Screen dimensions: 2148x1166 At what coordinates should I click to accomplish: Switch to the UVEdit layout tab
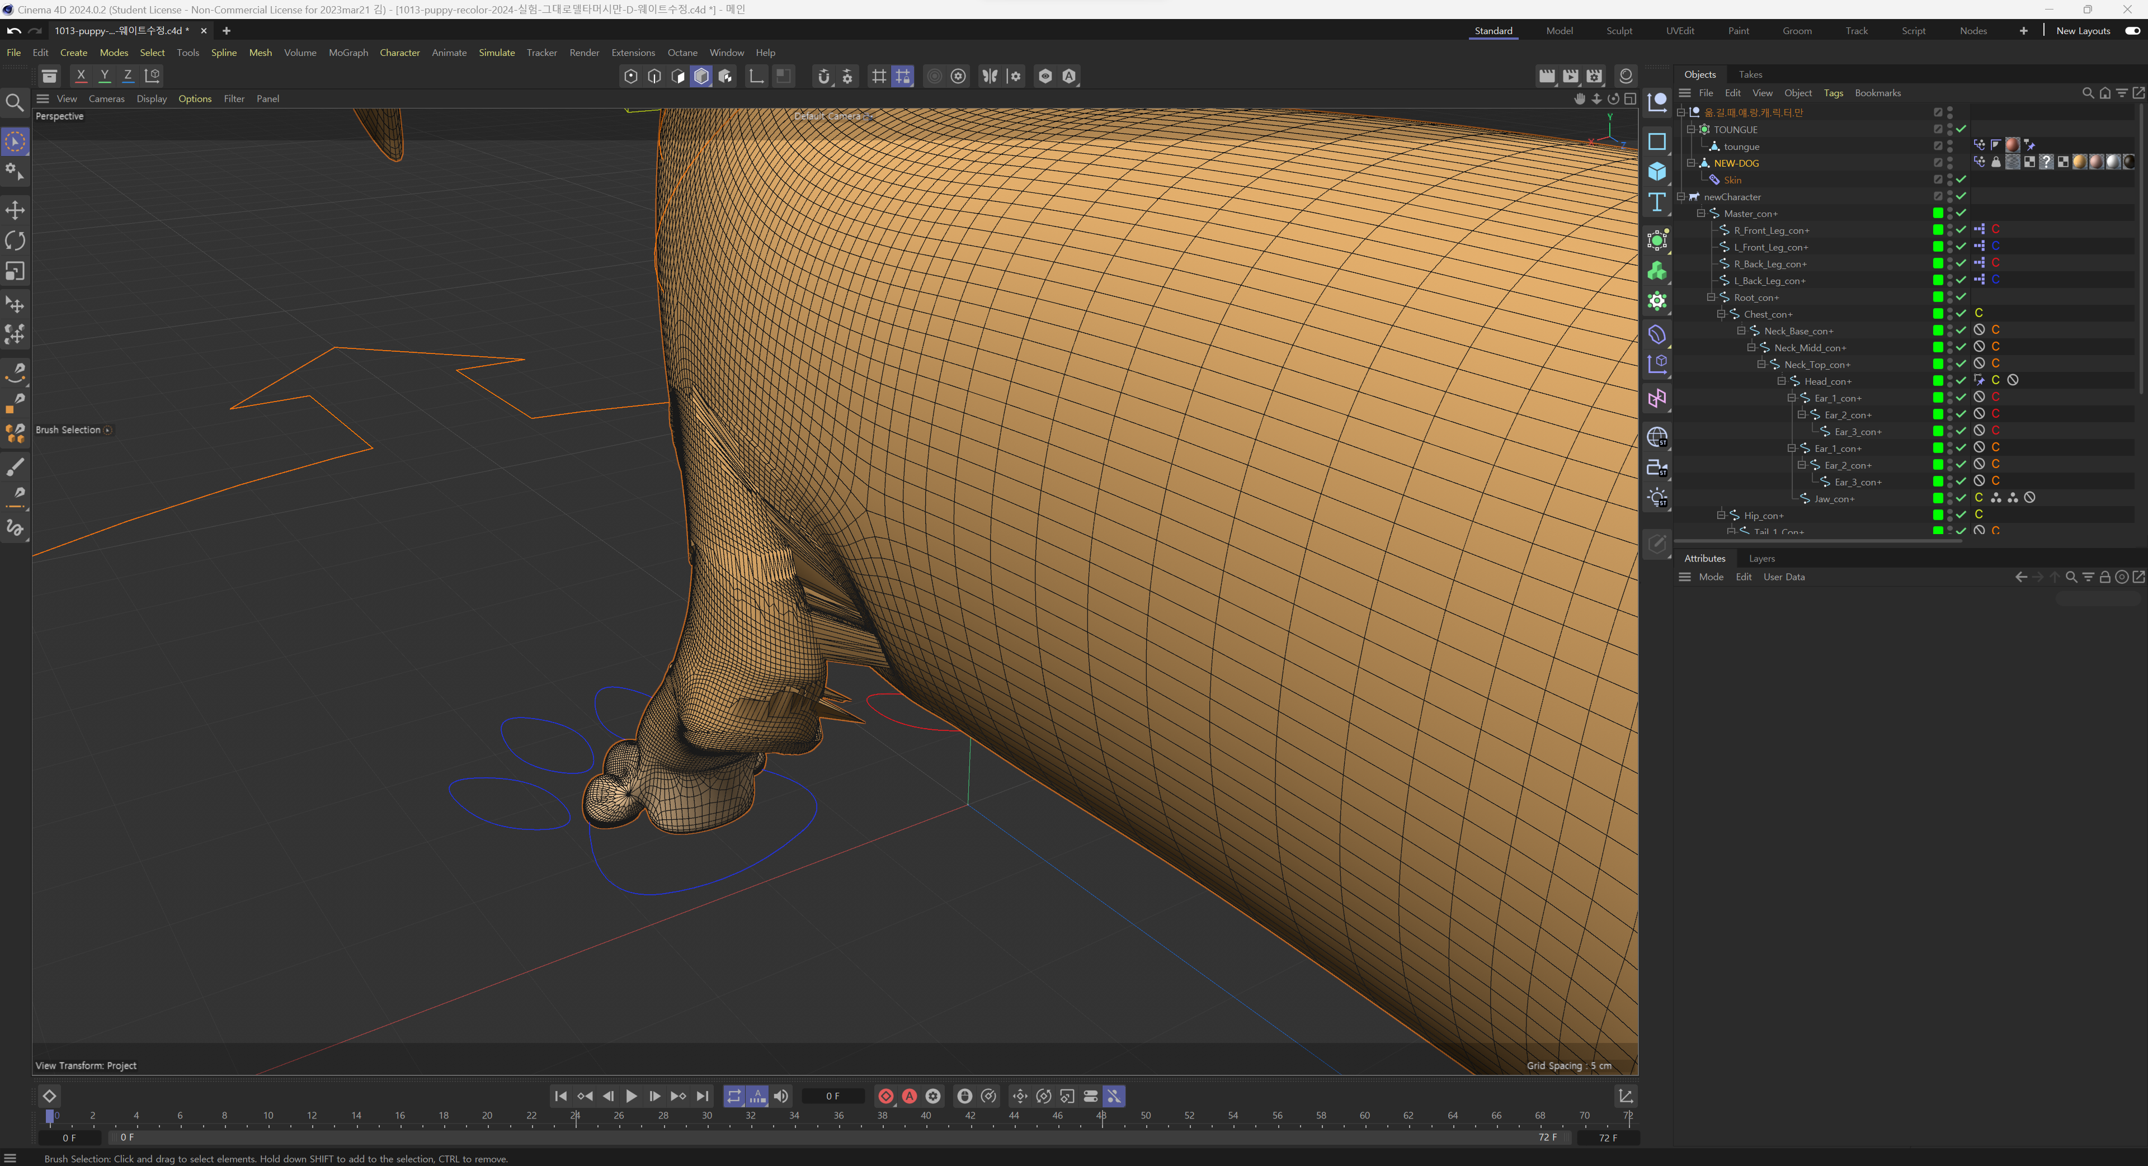coord(1679,31)
